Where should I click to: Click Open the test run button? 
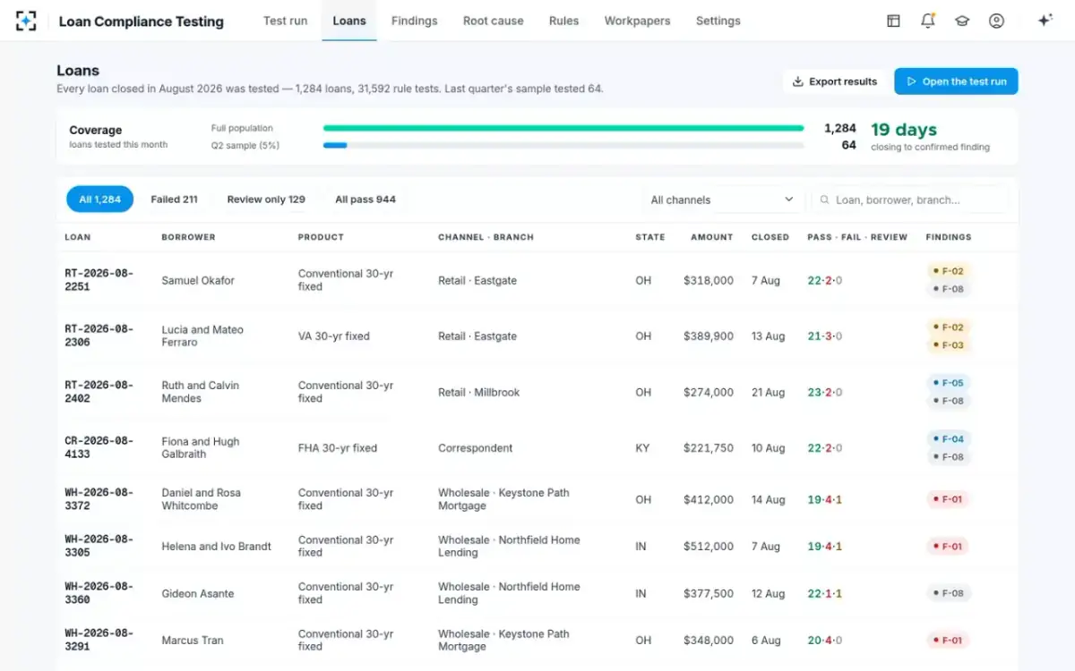956,81
